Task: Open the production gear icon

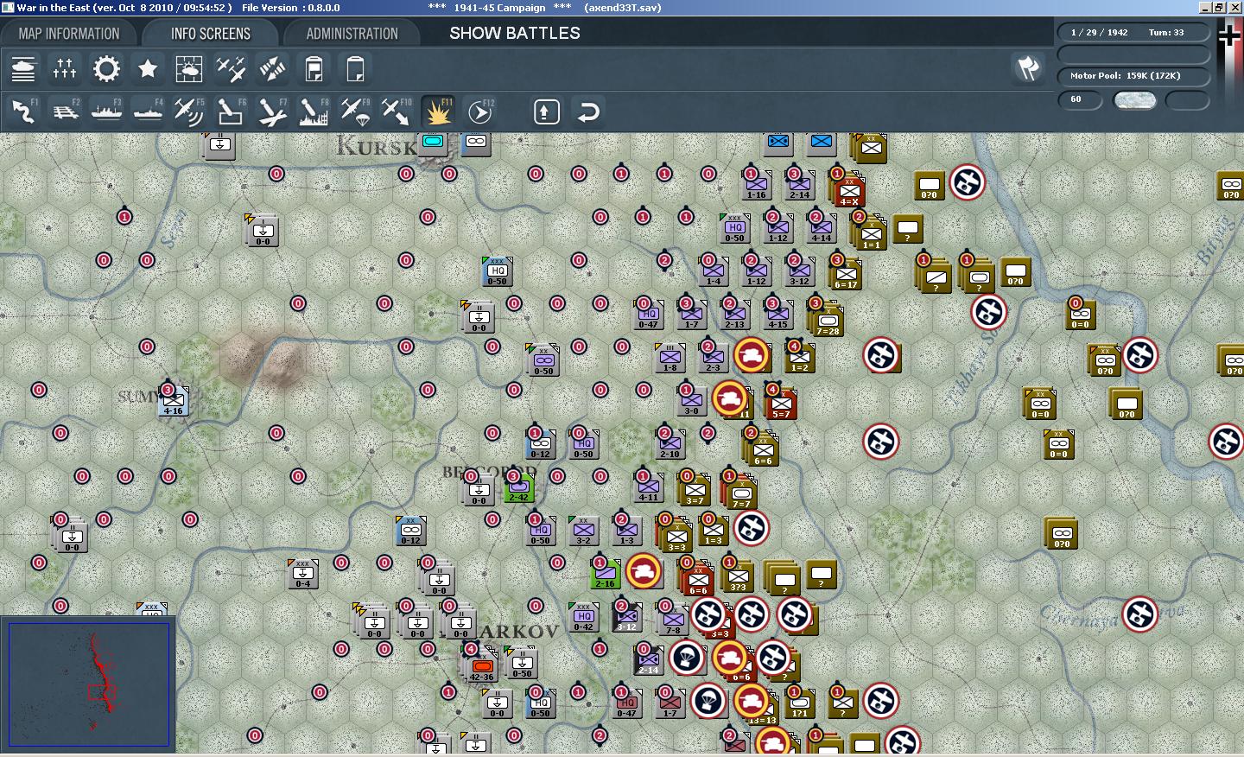Action: 106,68
